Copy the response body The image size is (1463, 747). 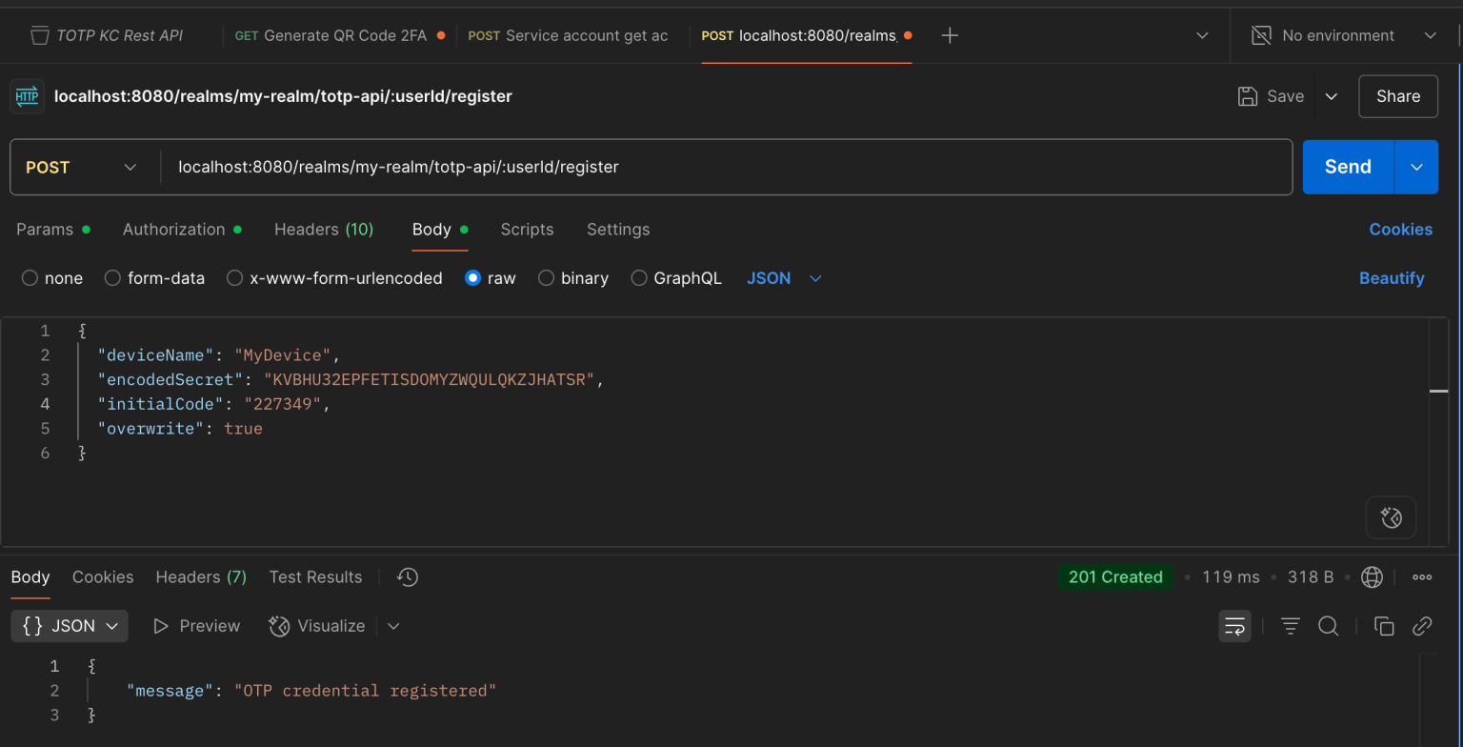[x=1383, y=626]
